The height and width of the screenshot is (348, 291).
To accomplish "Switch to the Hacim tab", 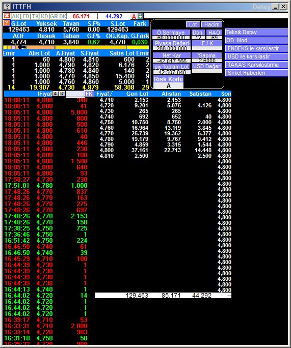I will pos(212,24).
